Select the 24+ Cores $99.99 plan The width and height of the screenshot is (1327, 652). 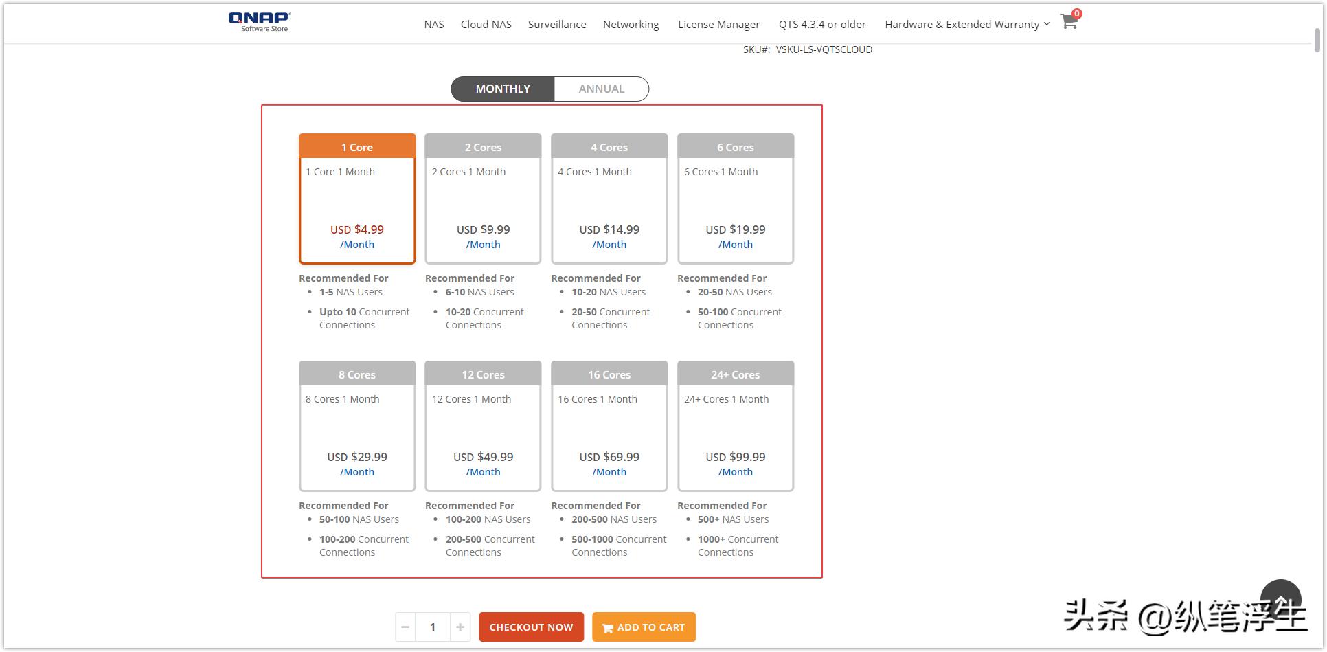click(x=736, y=426)
